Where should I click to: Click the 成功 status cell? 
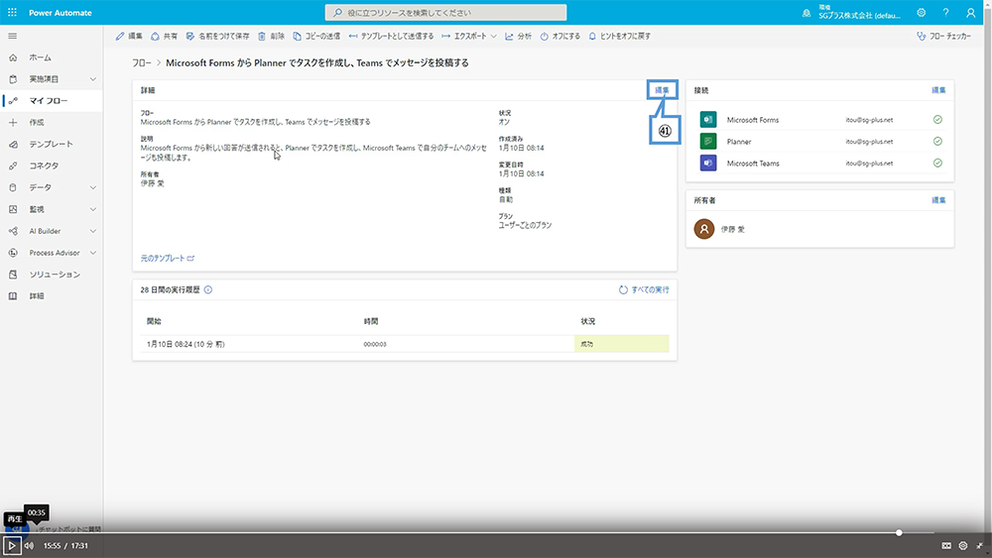point(621,344)
